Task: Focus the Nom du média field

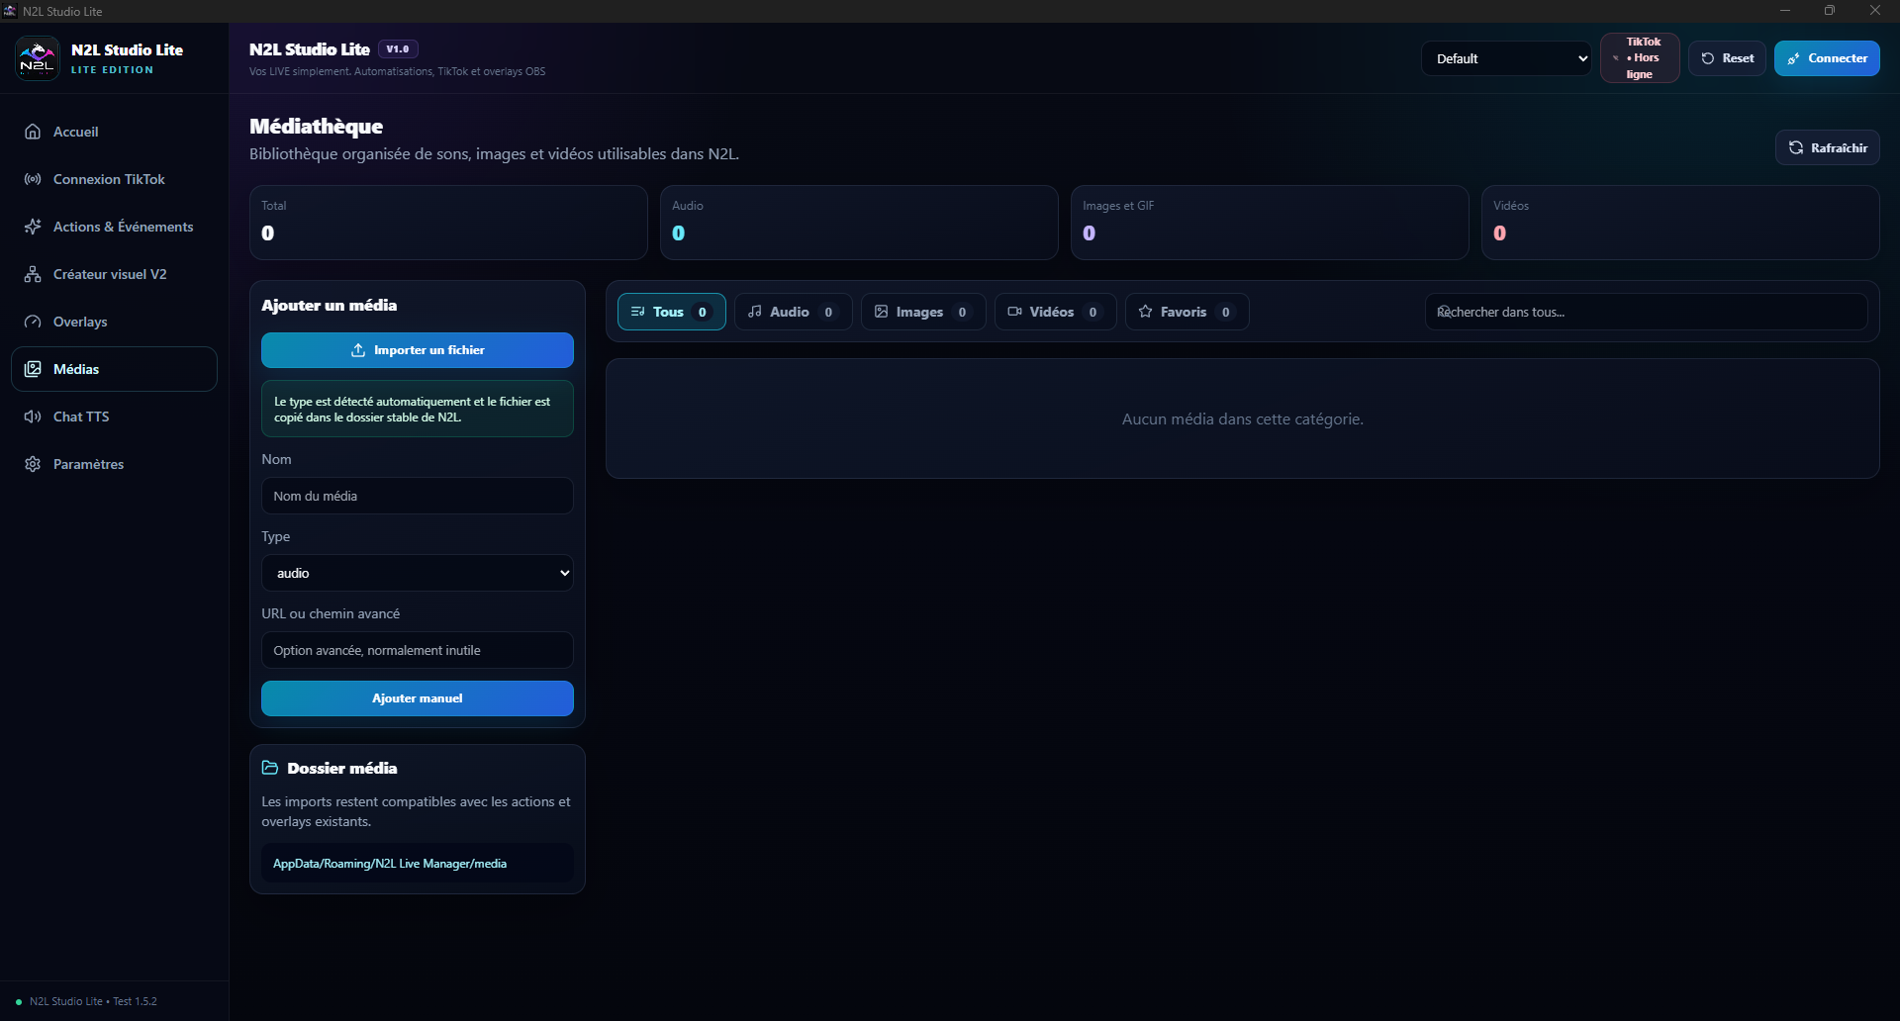Action: tap(418, 496)
